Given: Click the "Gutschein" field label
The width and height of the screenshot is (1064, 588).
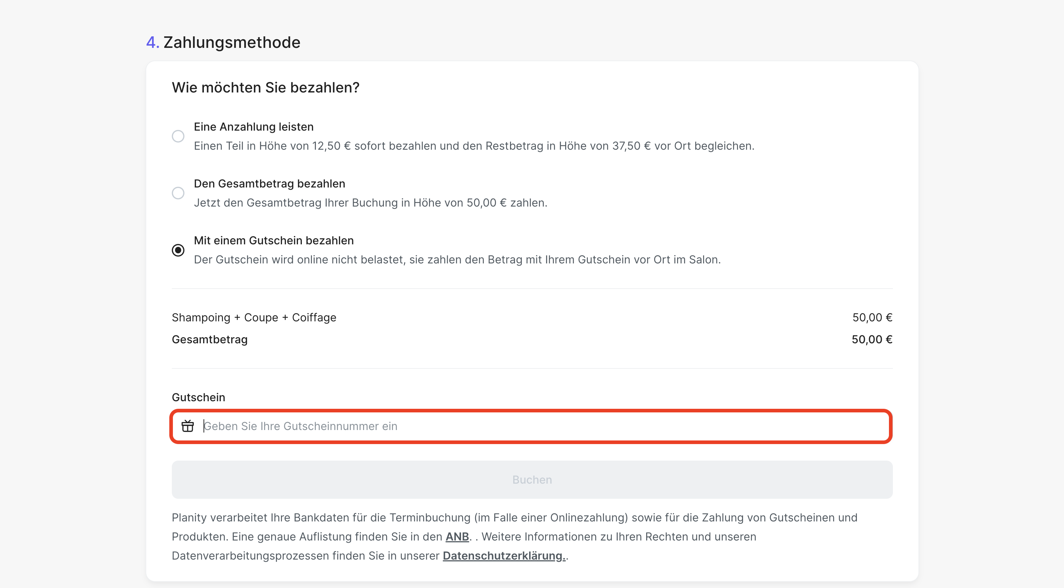Looking at the screenshot, I should click(198, 397).
